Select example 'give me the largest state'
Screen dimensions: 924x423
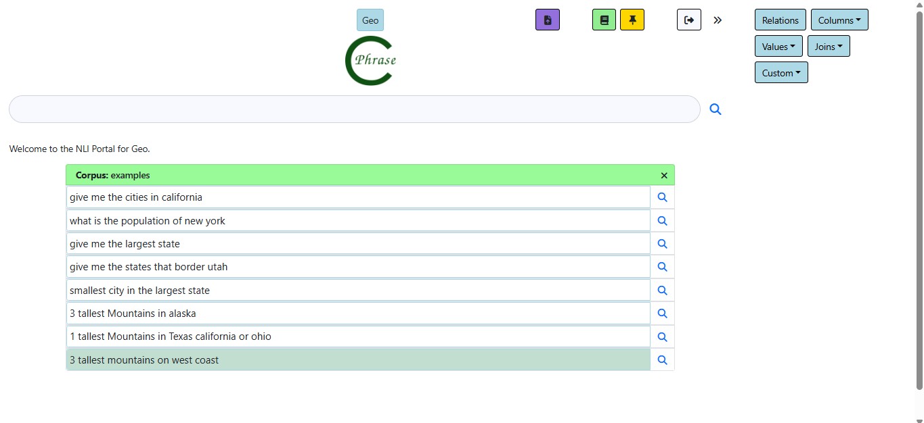tap(358, 244)
